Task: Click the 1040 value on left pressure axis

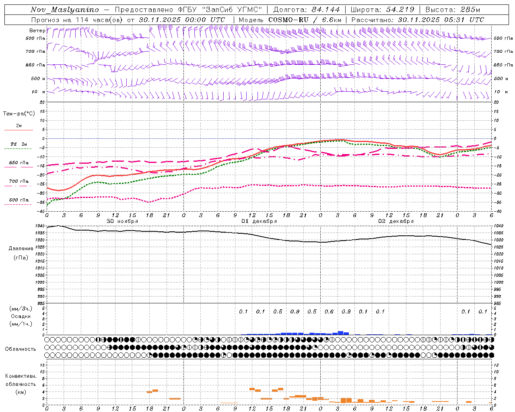Action: [41, 226]
